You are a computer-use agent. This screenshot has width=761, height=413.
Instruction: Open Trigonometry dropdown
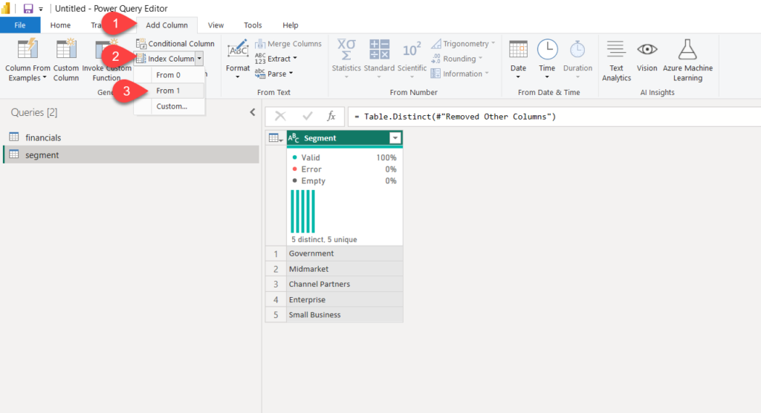pyautogui.click(x=463, y=44)
